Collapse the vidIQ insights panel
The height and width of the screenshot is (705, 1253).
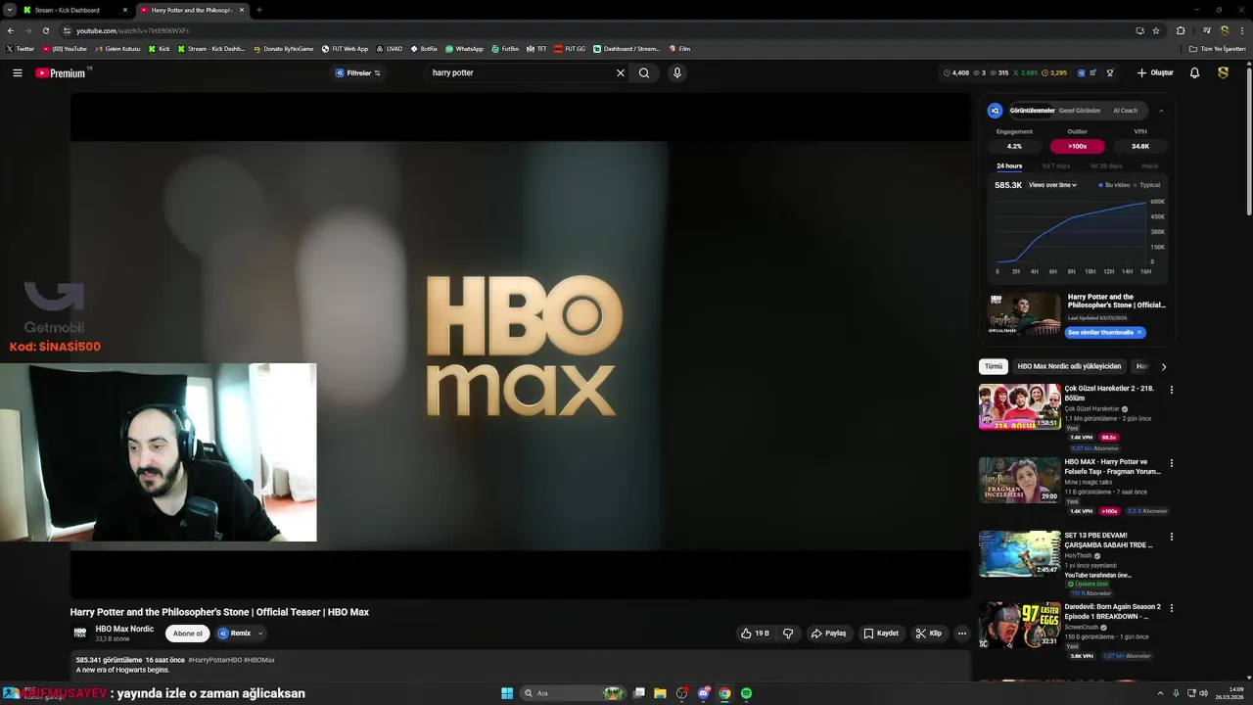[x=1161, y=111]
